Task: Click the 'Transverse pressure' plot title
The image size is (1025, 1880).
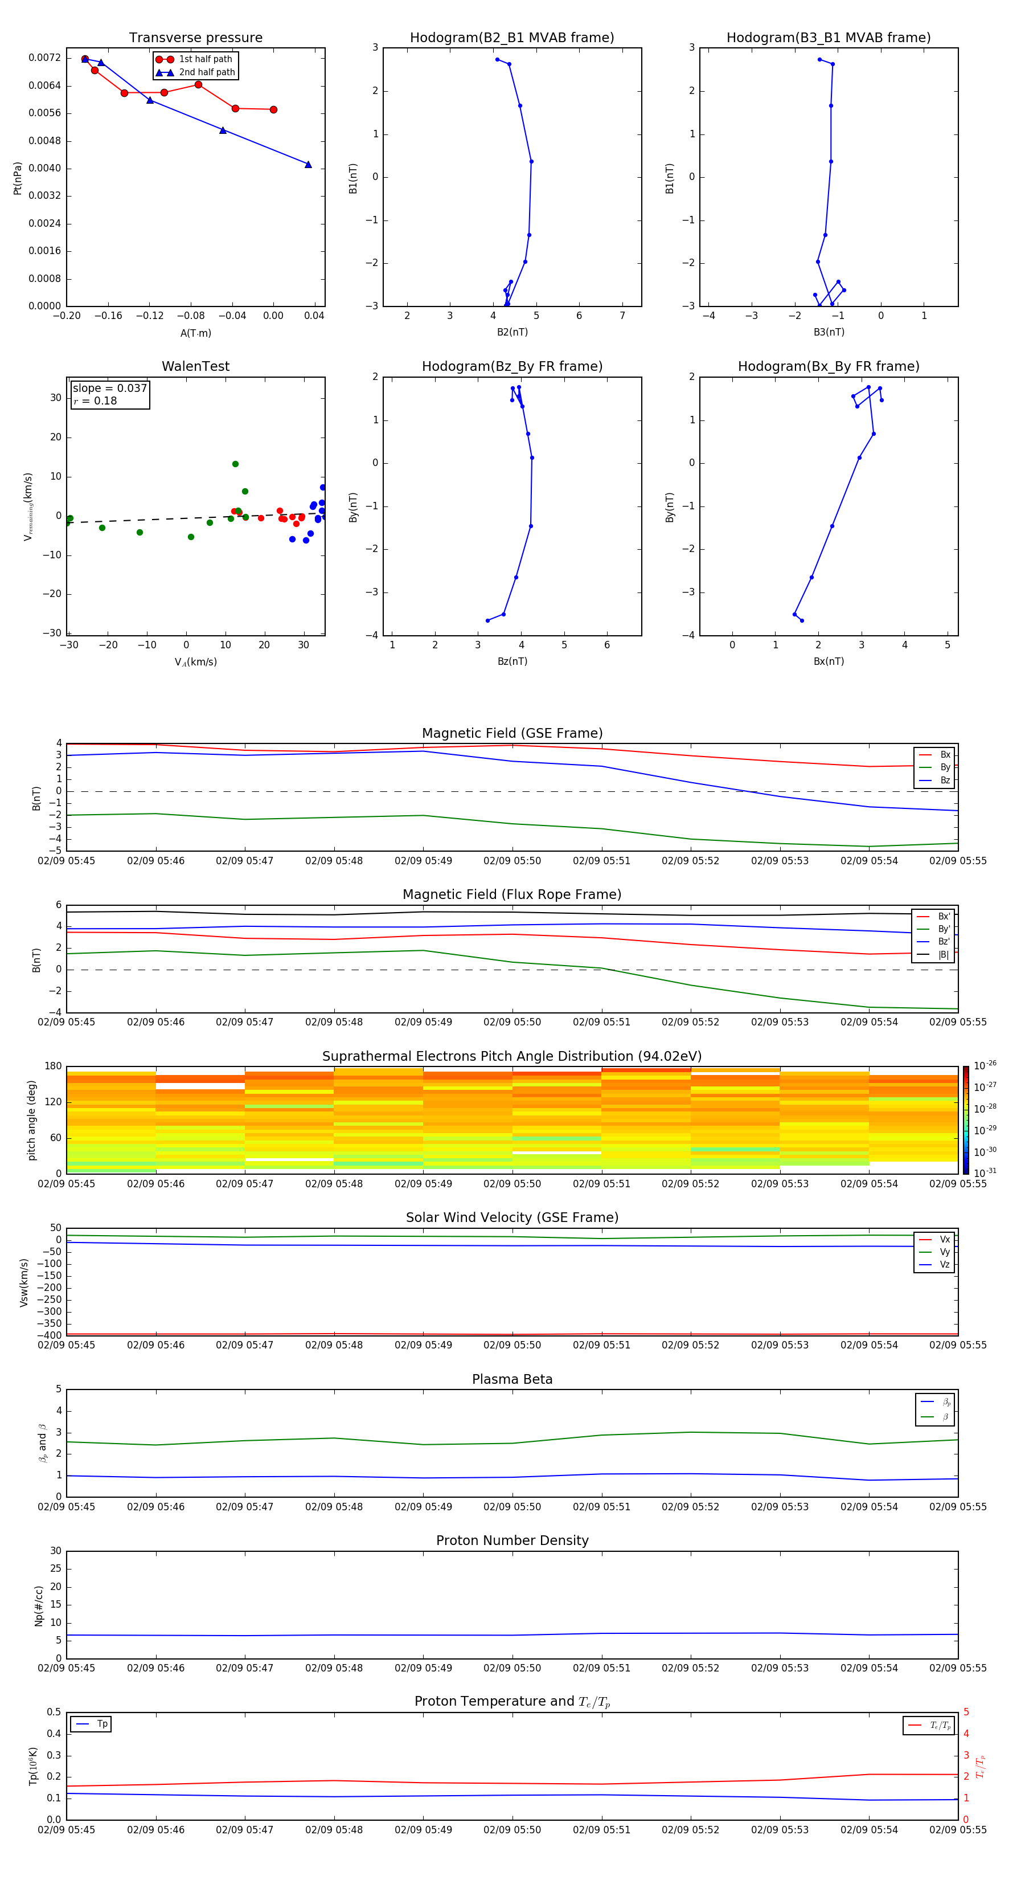Action: coord(195,38)
